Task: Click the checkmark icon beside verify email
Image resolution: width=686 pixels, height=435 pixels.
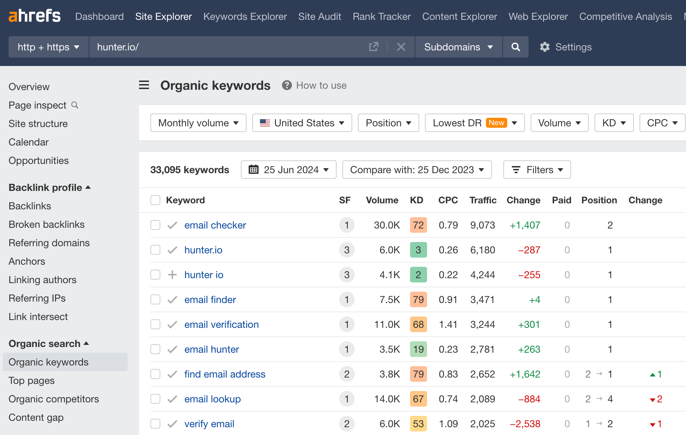Action: 172,424
